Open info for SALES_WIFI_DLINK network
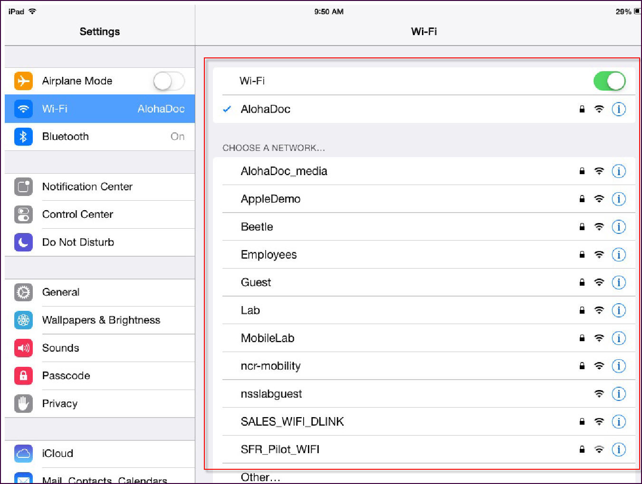Viewport: 642px width, 484px height. point(619,421)
